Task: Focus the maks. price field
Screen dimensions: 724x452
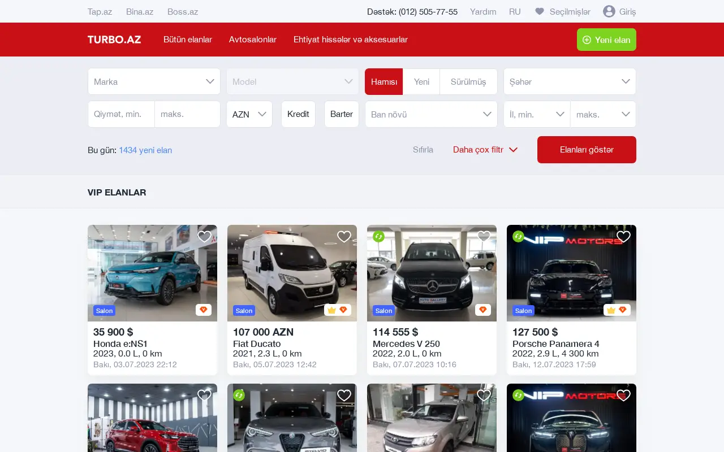Action: (188, 114)
